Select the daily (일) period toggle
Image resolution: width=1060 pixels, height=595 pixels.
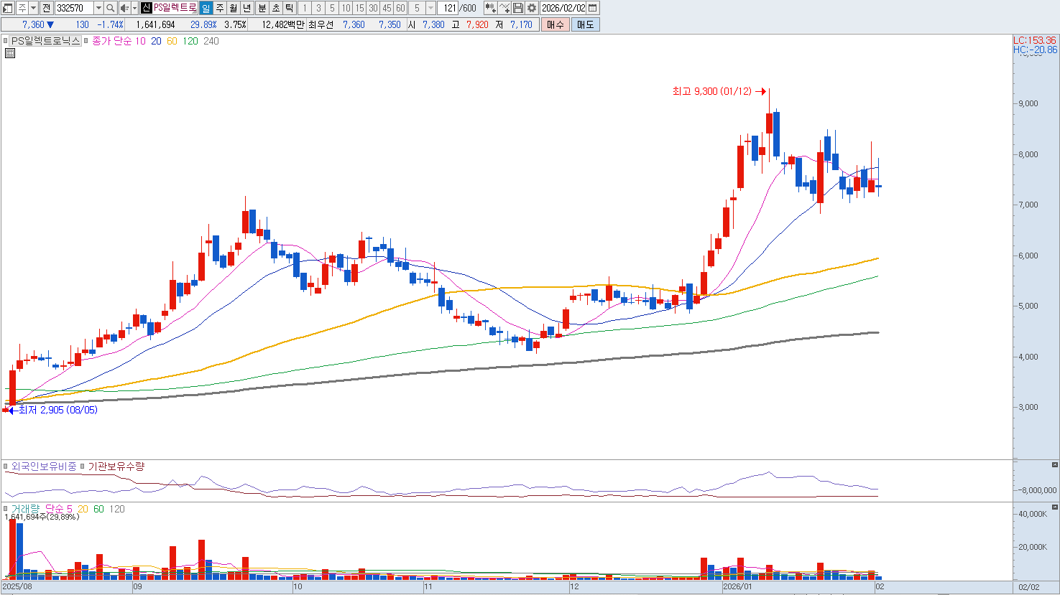[206, 8]
